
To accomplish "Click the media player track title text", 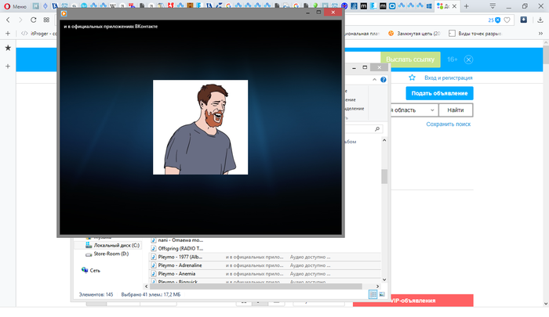I will pyautogui.click(x=111, y=26).
